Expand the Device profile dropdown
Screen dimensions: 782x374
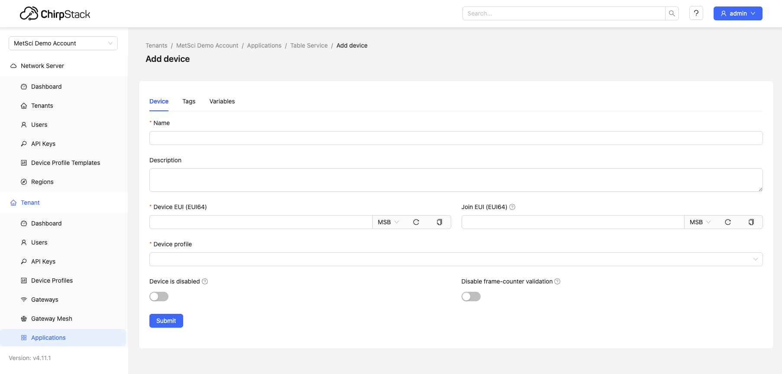click(456, 259)
